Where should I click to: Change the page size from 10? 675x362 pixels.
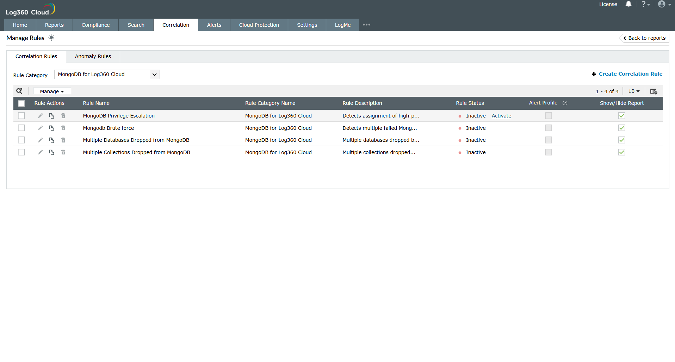(x=633, y=91)
